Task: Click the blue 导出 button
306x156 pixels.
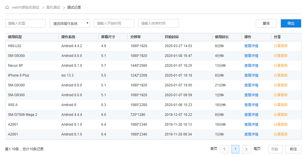Action: (291, 23)
